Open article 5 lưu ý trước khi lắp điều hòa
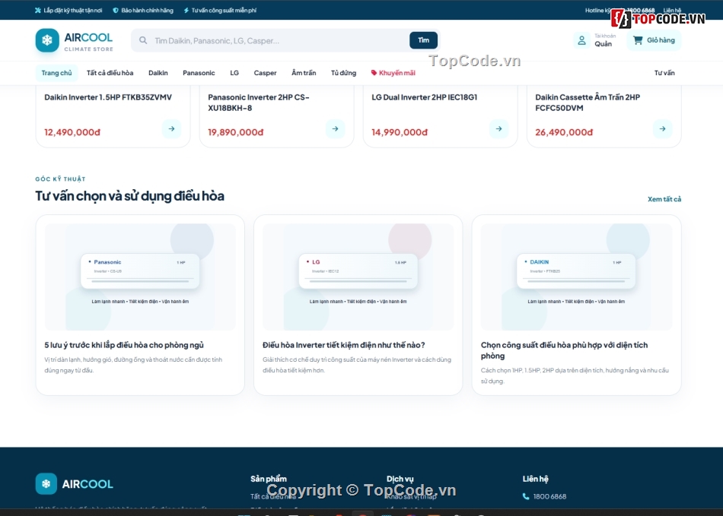Viewport: 723px width, 516px height. 124,345
